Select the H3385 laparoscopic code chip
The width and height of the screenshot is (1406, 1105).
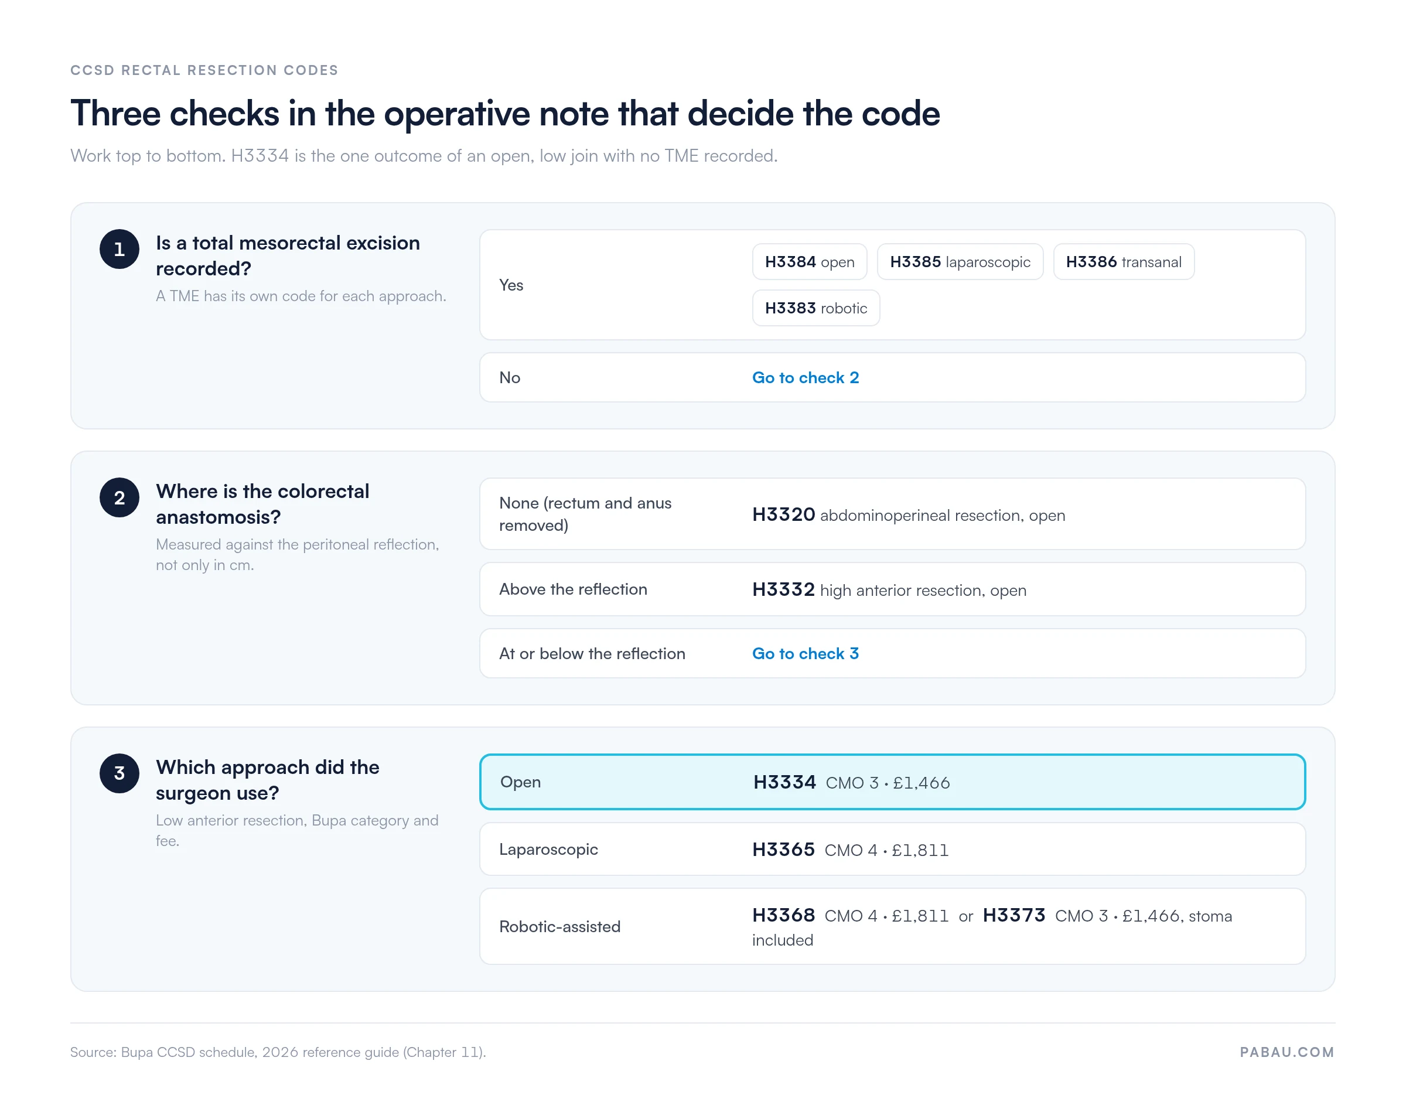click(960, 262)
